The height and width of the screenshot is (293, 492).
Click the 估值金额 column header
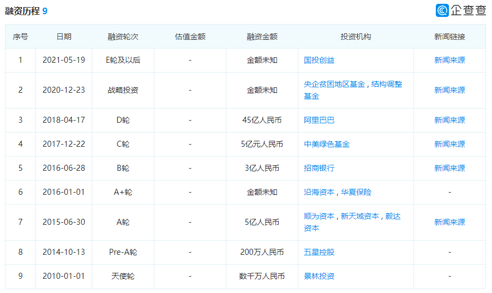[x=190, y=37]
